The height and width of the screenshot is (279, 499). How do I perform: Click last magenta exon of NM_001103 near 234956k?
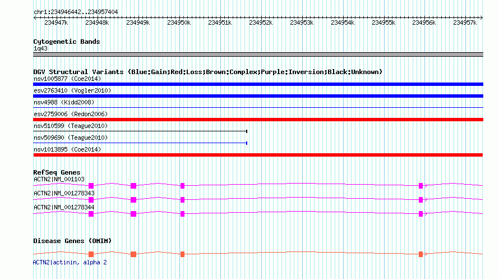coord(421,186)
